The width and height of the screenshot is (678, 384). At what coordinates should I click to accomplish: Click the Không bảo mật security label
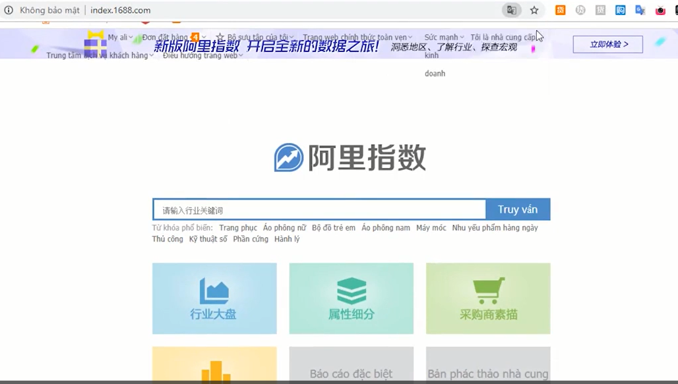pos(49,10)
